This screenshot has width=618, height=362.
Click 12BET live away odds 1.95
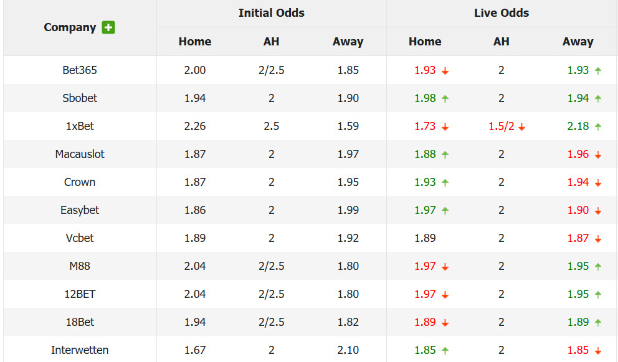(578, 294)
